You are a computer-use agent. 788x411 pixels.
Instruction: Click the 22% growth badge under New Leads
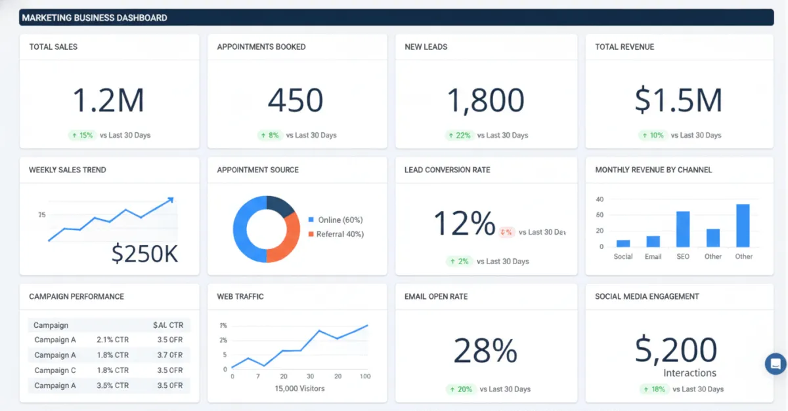point(460,135)
